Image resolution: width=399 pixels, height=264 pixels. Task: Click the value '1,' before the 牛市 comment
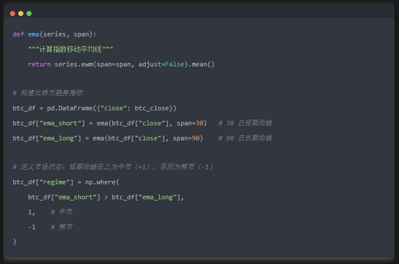tap(32, 212)
